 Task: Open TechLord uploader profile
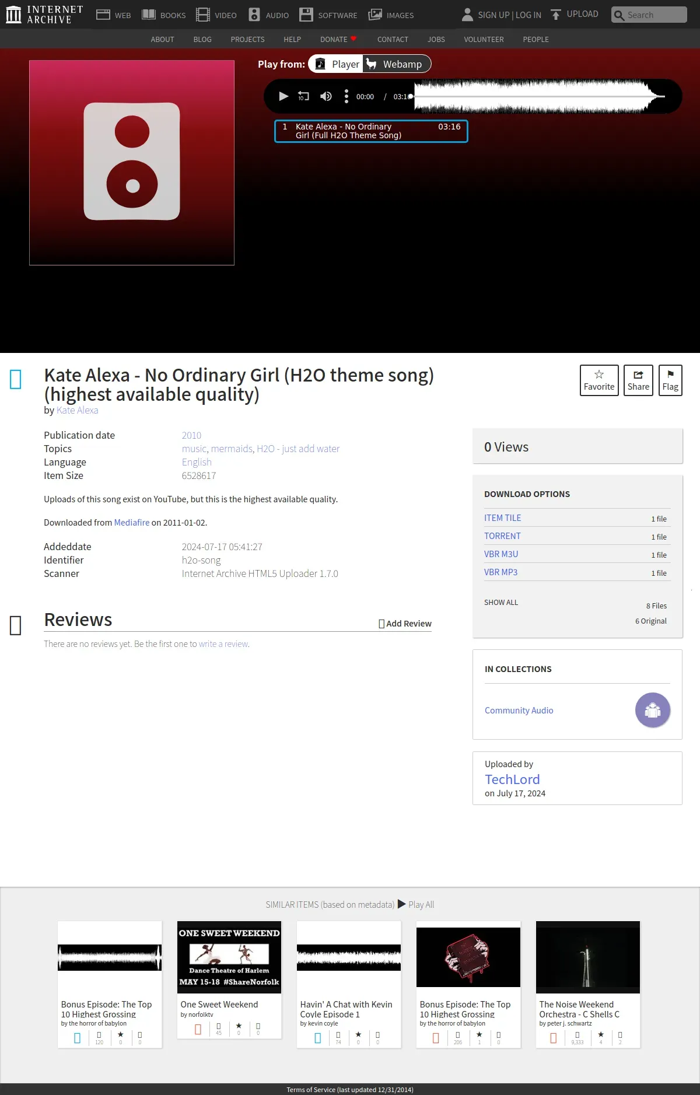512,779
